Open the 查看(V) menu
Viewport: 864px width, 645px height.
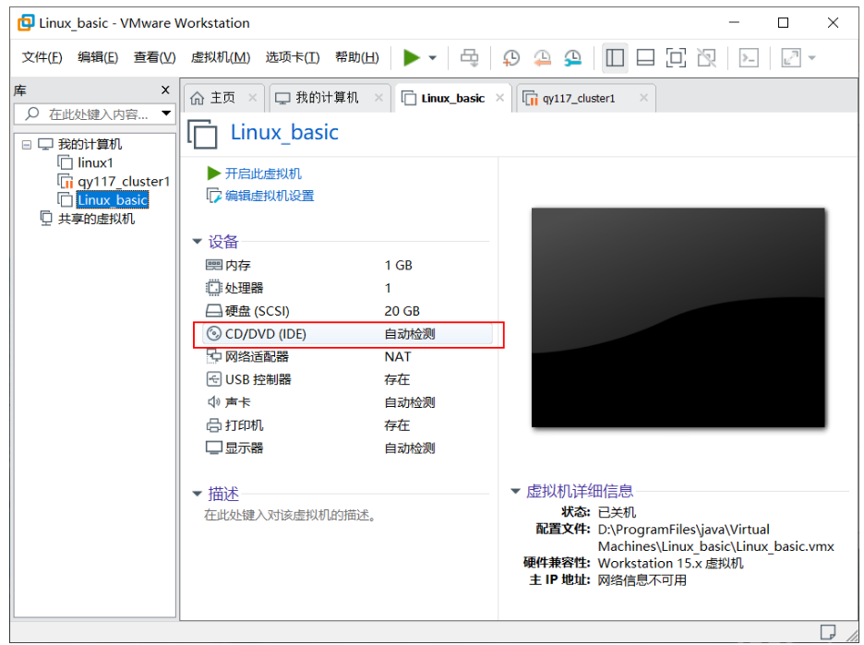154,57
